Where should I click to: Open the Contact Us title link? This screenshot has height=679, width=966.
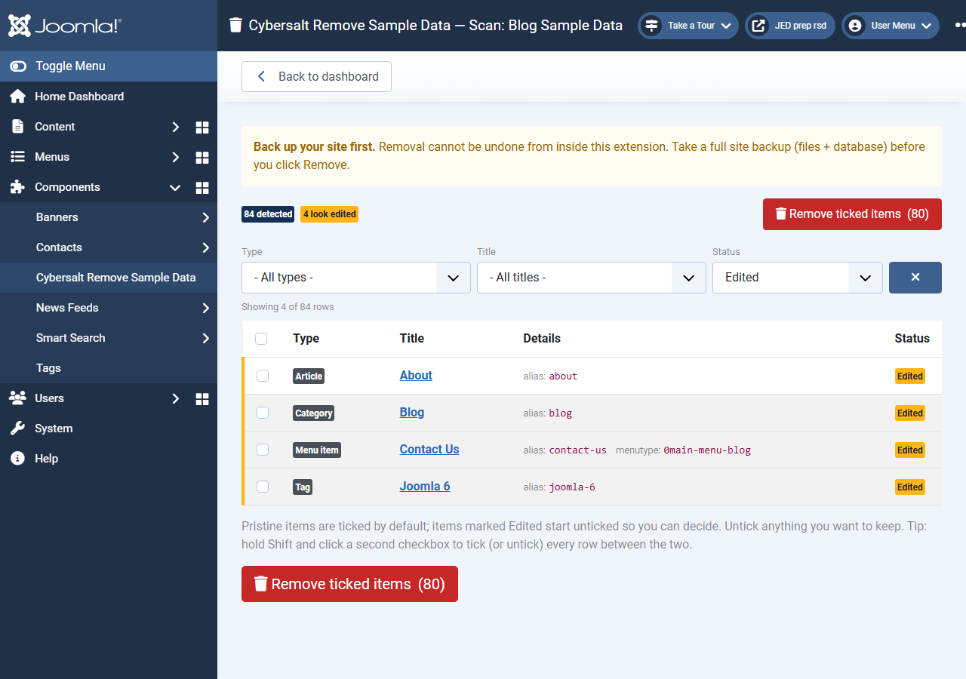(x=429, y=450)
